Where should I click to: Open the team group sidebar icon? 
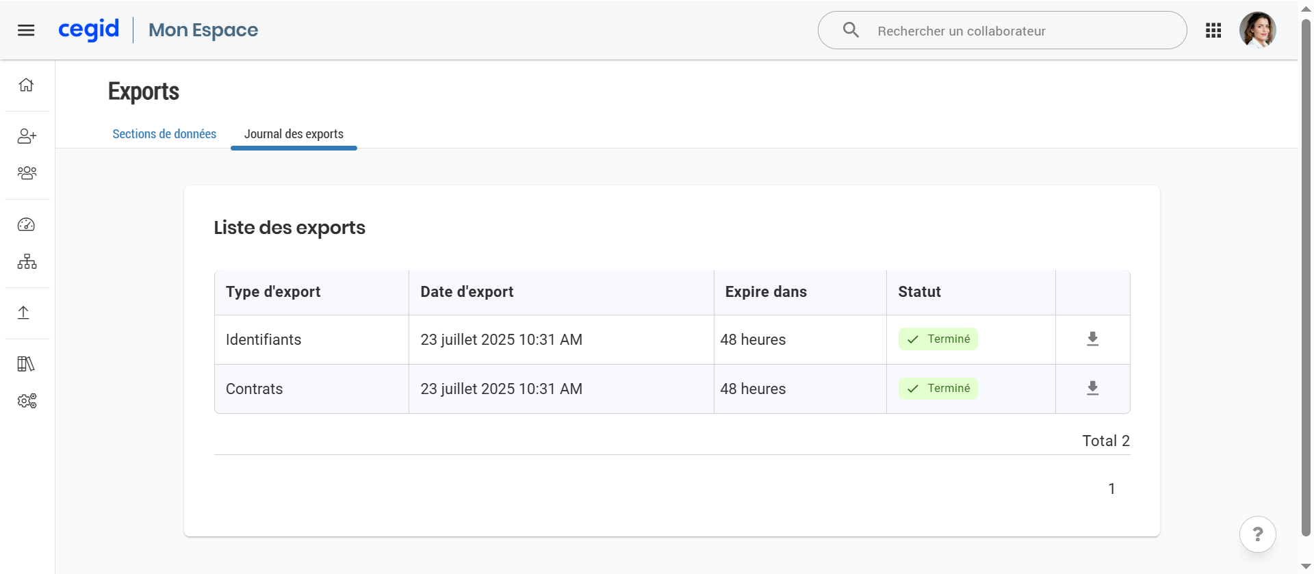(x=27, y=173)
